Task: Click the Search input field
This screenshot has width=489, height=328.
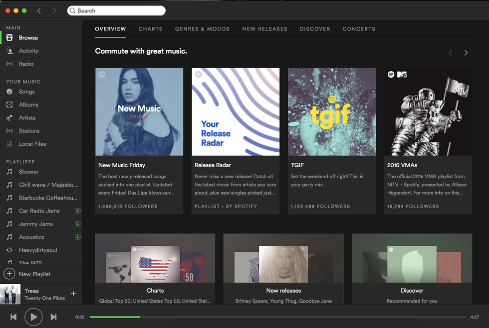Action: click(120, 10)
